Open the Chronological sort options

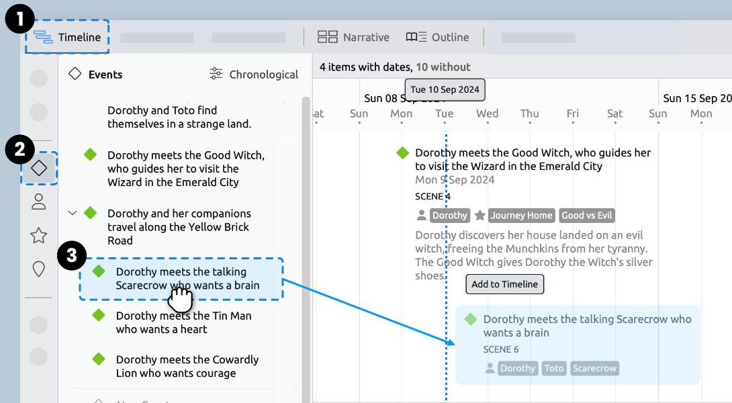tap(253, 75)
